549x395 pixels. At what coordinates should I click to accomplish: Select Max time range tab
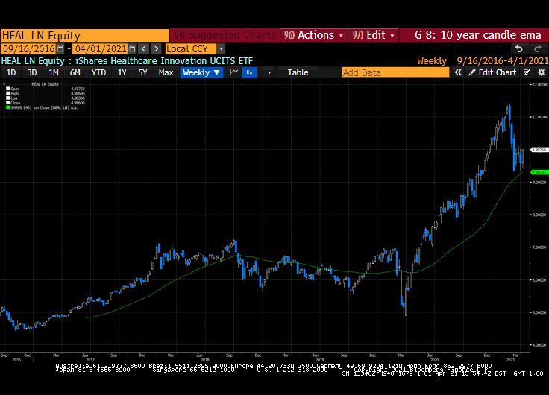coord(166,72)
